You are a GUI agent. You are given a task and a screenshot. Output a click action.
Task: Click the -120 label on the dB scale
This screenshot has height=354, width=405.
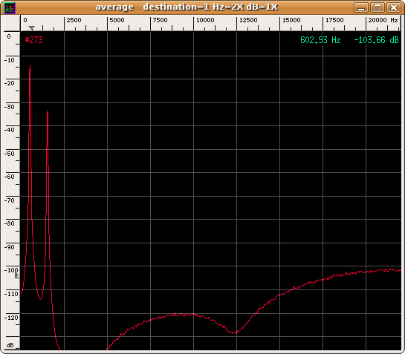tap(11, 318)
